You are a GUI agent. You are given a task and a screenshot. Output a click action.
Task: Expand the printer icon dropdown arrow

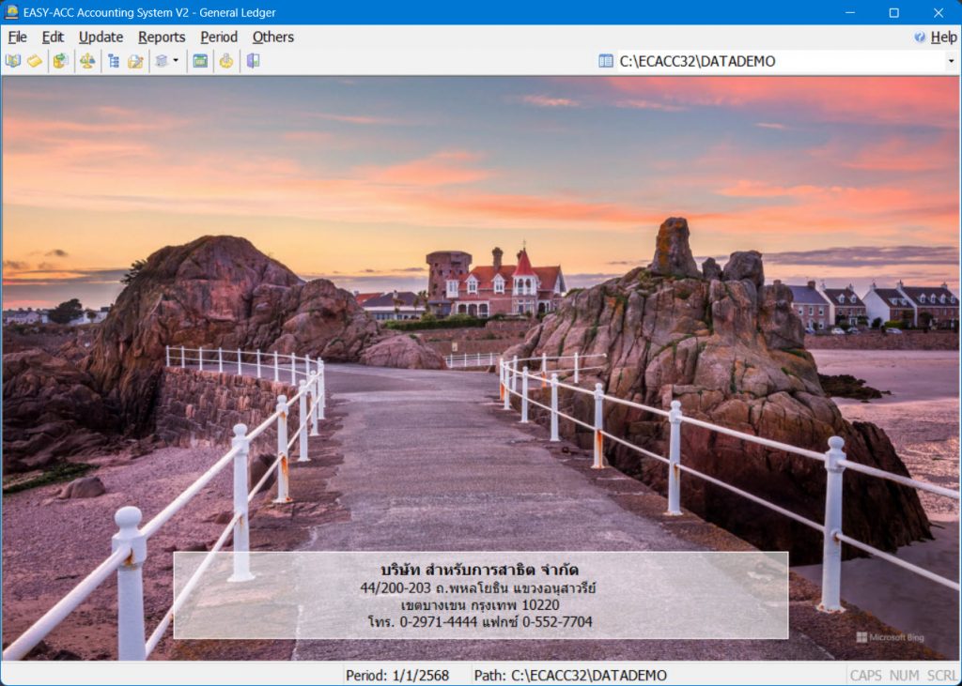pos(176,61)
